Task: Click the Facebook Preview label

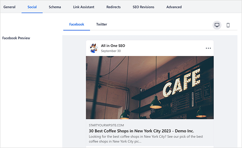Action: coord(16,38)
